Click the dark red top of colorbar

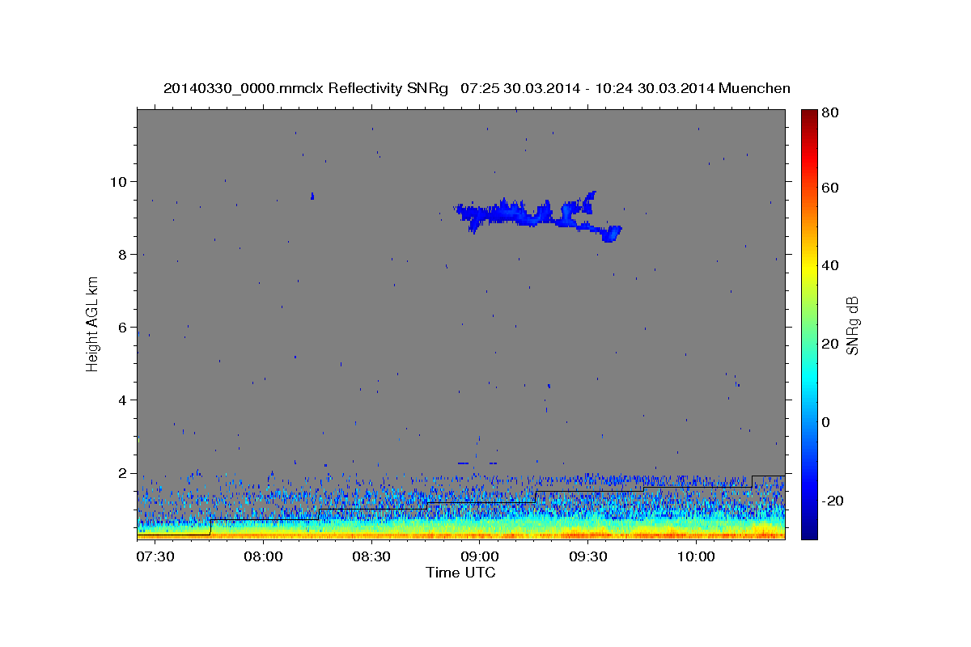point(809,117)
